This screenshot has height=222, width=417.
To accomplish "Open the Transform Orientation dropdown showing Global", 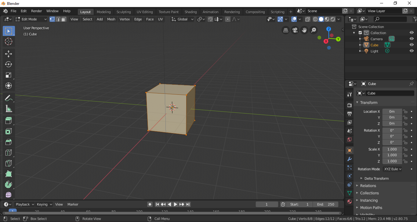I will click(x=182, y=19).
